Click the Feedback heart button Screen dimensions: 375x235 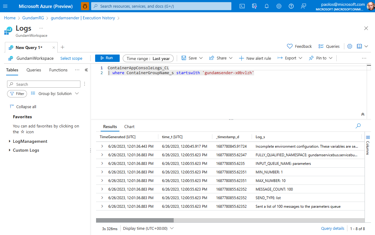[299, 46]
